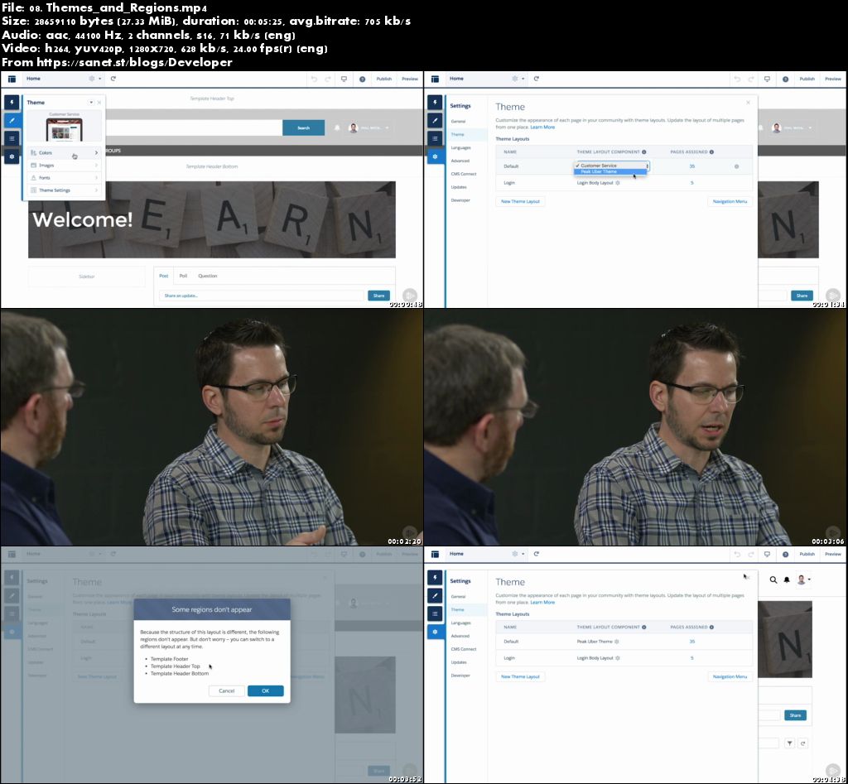Open 35 pages assigned link in 00:01:34 frame

tap(691, 166)
